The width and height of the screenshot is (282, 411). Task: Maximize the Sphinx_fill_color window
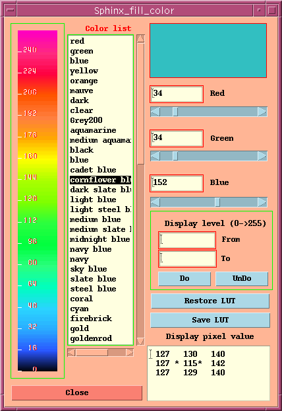(x=271, y=11)
